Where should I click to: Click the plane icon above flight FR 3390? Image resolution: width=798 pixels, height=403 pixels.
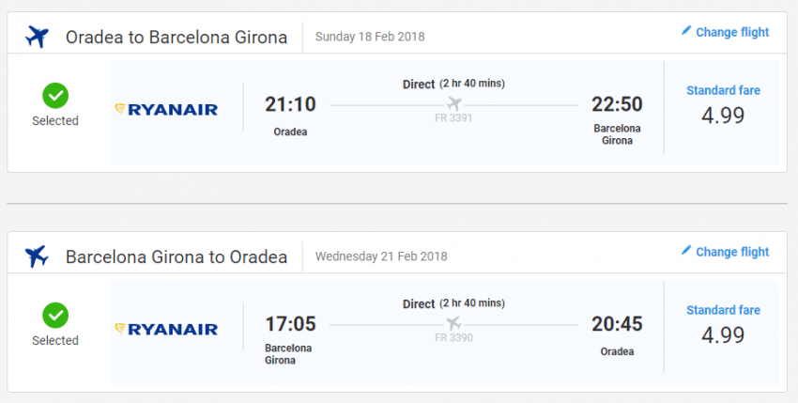pos(455,323)
